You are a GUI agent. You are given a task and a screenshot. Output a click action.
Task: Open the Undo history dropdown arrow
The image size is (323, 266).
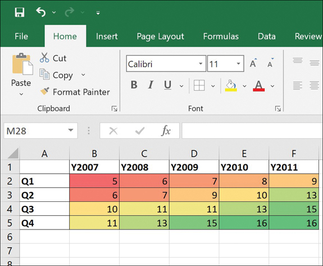click(54, 12)
